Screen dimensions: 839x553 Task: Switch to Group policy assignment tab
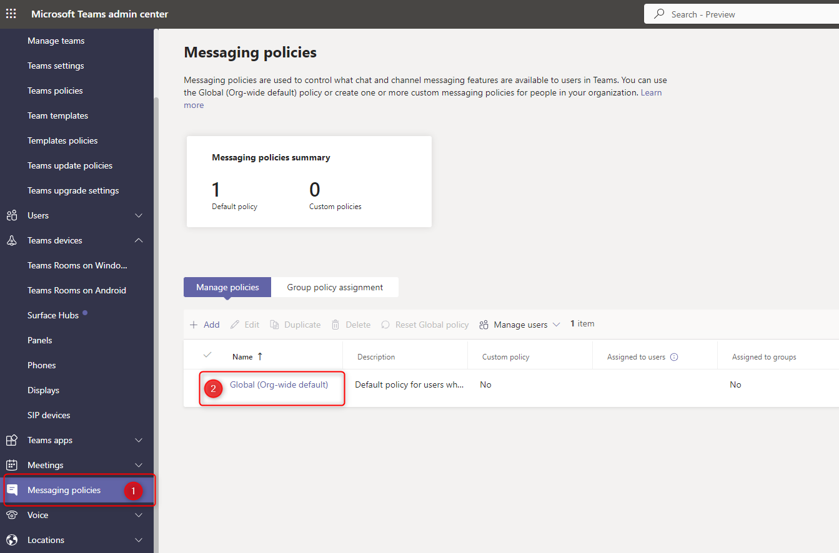pos(335,287)
